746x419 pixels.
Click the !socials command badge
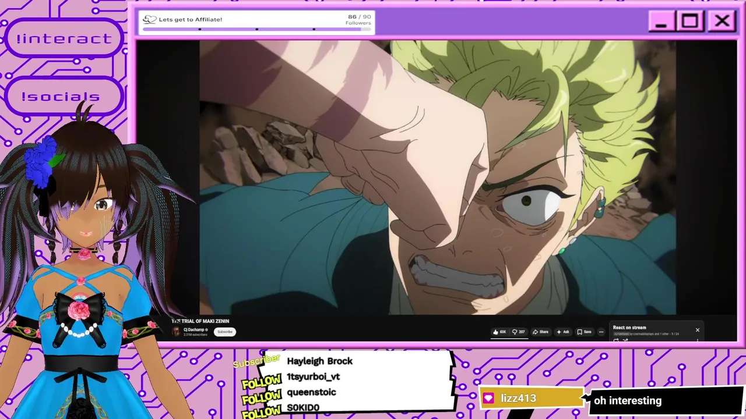coord(63,96)
